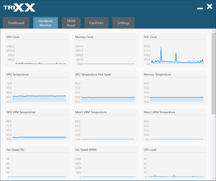Close the TRIXX application
Viewport: 216px width, 181px height.
[x=210, y=6]
